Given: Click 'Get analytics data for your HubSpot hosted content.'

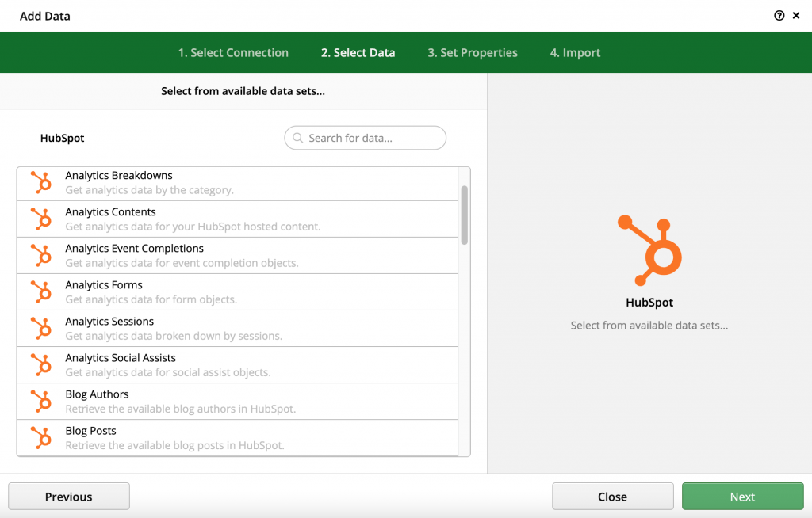Looking at the screenshot, I should click(193, 227).
